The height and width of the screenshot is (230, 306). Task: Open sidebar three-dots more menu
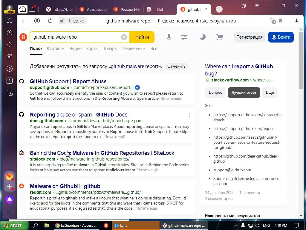pyautogui.click(x=9, y=211)
